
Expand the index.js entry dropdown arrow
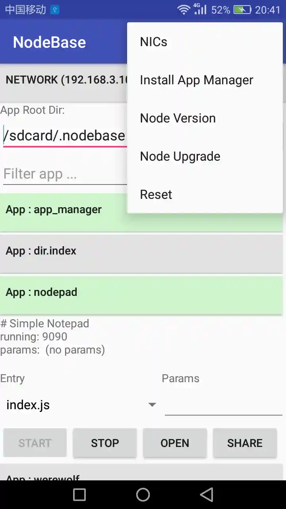point(152,405)
